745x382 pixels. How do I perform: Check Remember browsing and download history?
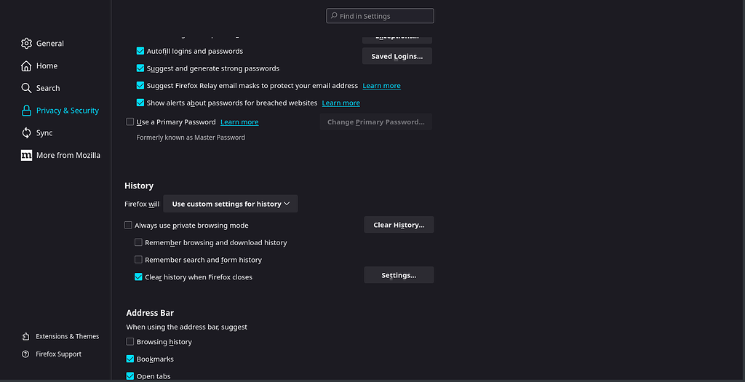pos(138,243)
